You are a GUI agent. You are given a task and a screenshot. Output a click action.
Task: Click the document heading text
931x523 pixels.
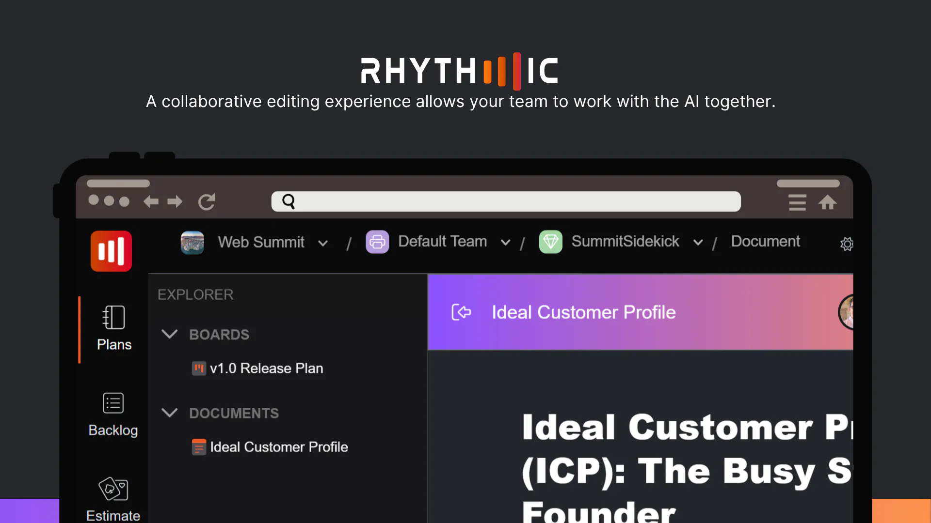point(687,467)
